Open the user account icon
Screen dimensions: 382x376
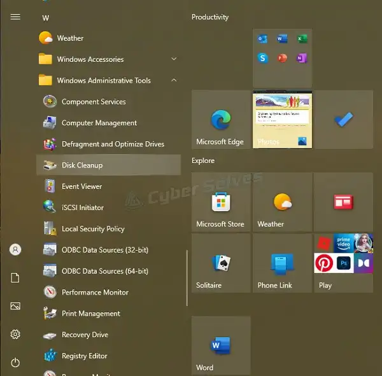pyautogui.click(x=15, y=249)
